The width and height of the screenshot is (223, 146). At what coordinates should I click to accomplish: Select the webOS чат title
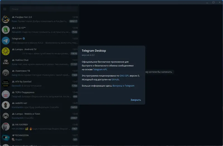21,103
